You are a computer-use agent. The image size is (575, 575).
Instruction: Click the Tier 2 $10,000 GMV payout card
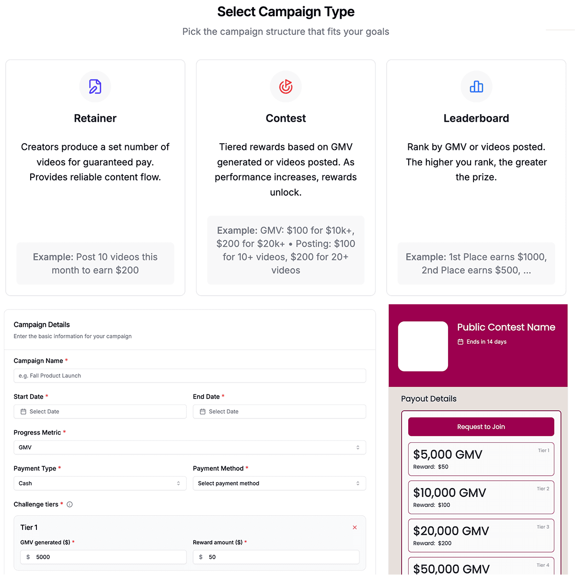[481, 497]
